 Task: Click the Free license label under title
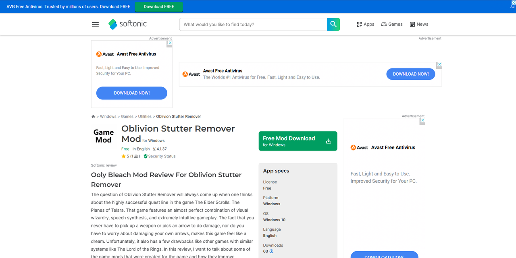(x=125, y=149)
